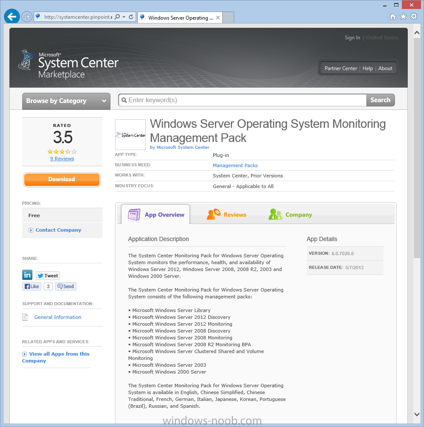Click the Twitter Tweet button
The width and height of the screenshot is (424, 427).
[48, 276]
